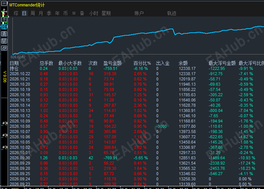
Task: Click the -759.51 loss in 持仓 row
Action: [110, 68]
